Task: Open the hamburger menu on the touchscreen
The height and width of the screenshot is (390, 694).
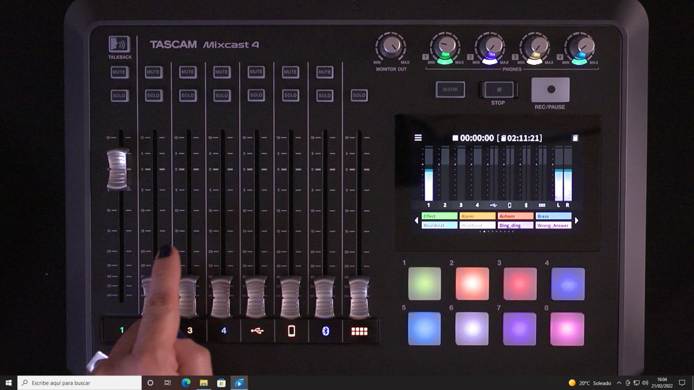Action: click(418, 138)
